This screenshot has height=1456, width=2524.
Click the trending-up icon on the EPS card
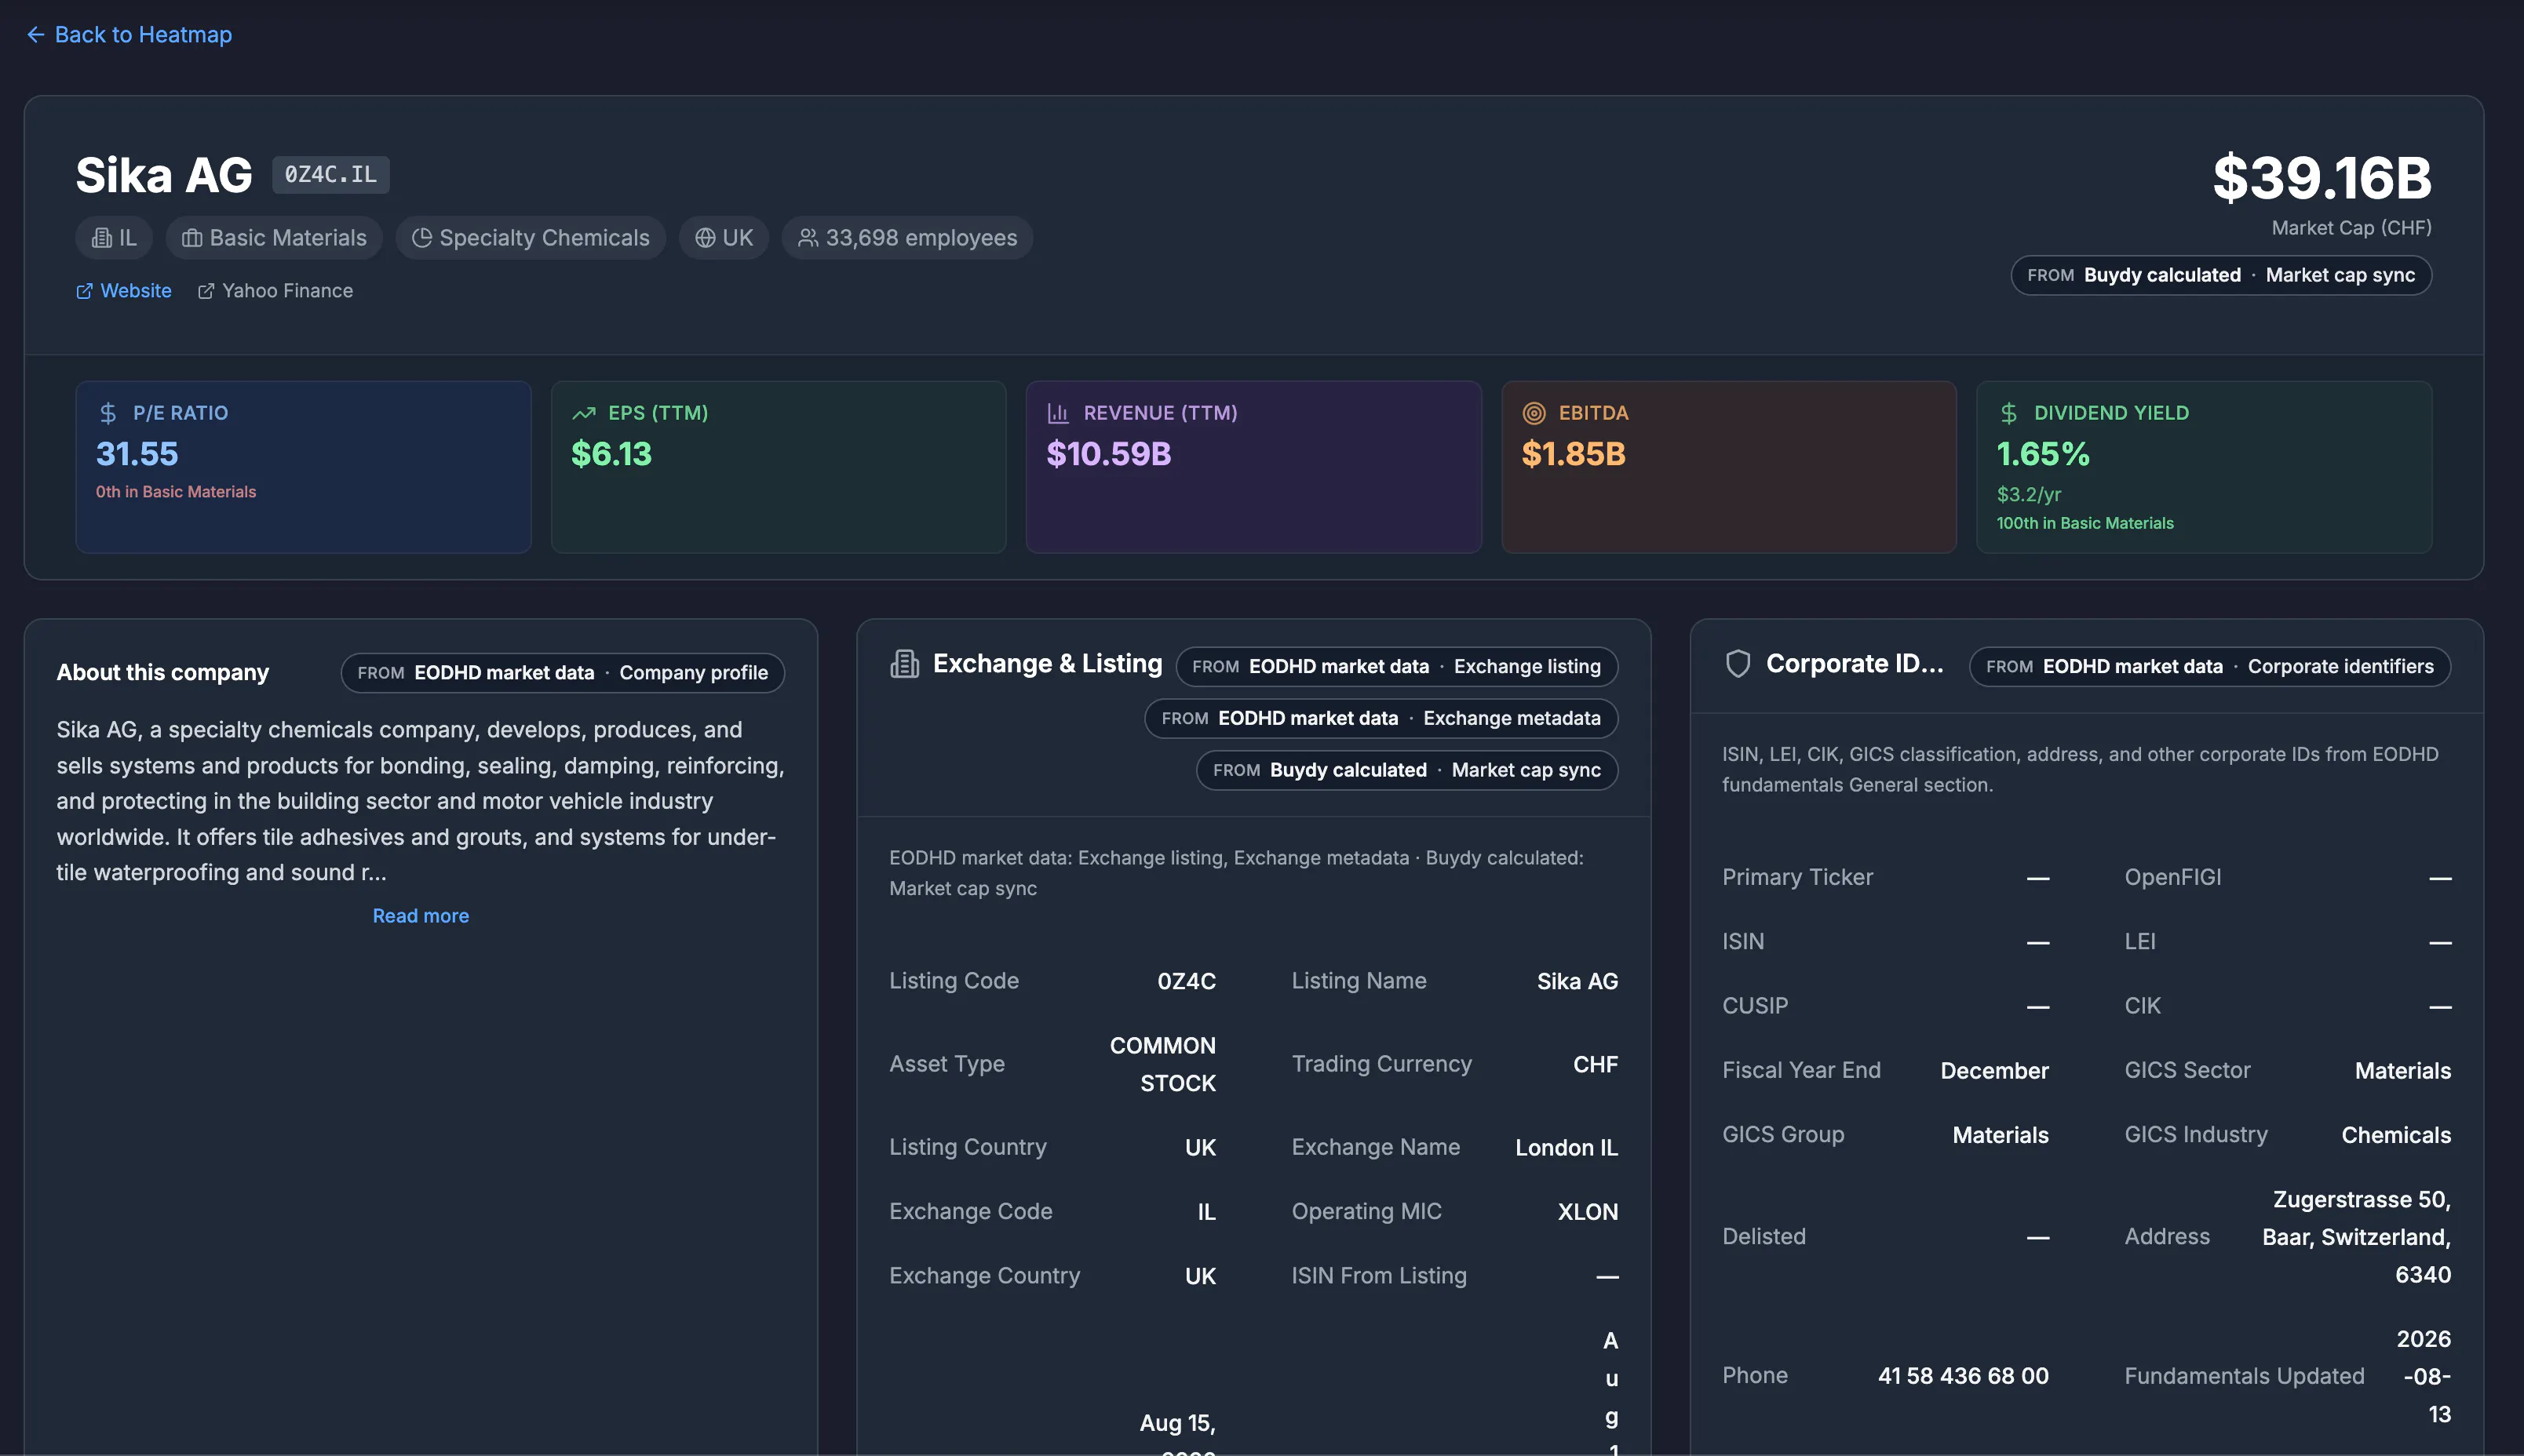[583, 413]
